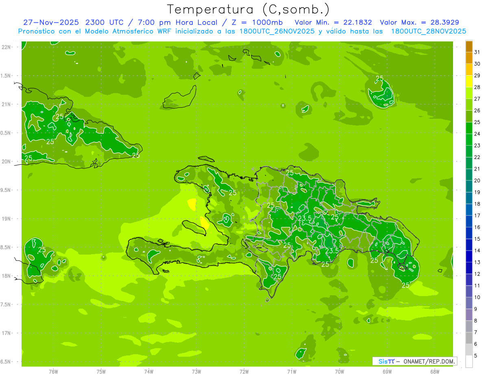Image resolution: width=488 pixels, height=377 pixels.
Task: Click the '18N' latitude axis label
Action: [x=6, y=276]
